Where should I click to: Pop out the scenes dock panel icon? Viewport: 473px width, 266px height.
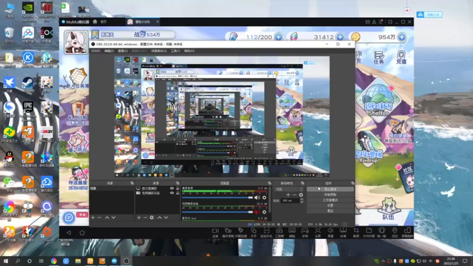132,183
